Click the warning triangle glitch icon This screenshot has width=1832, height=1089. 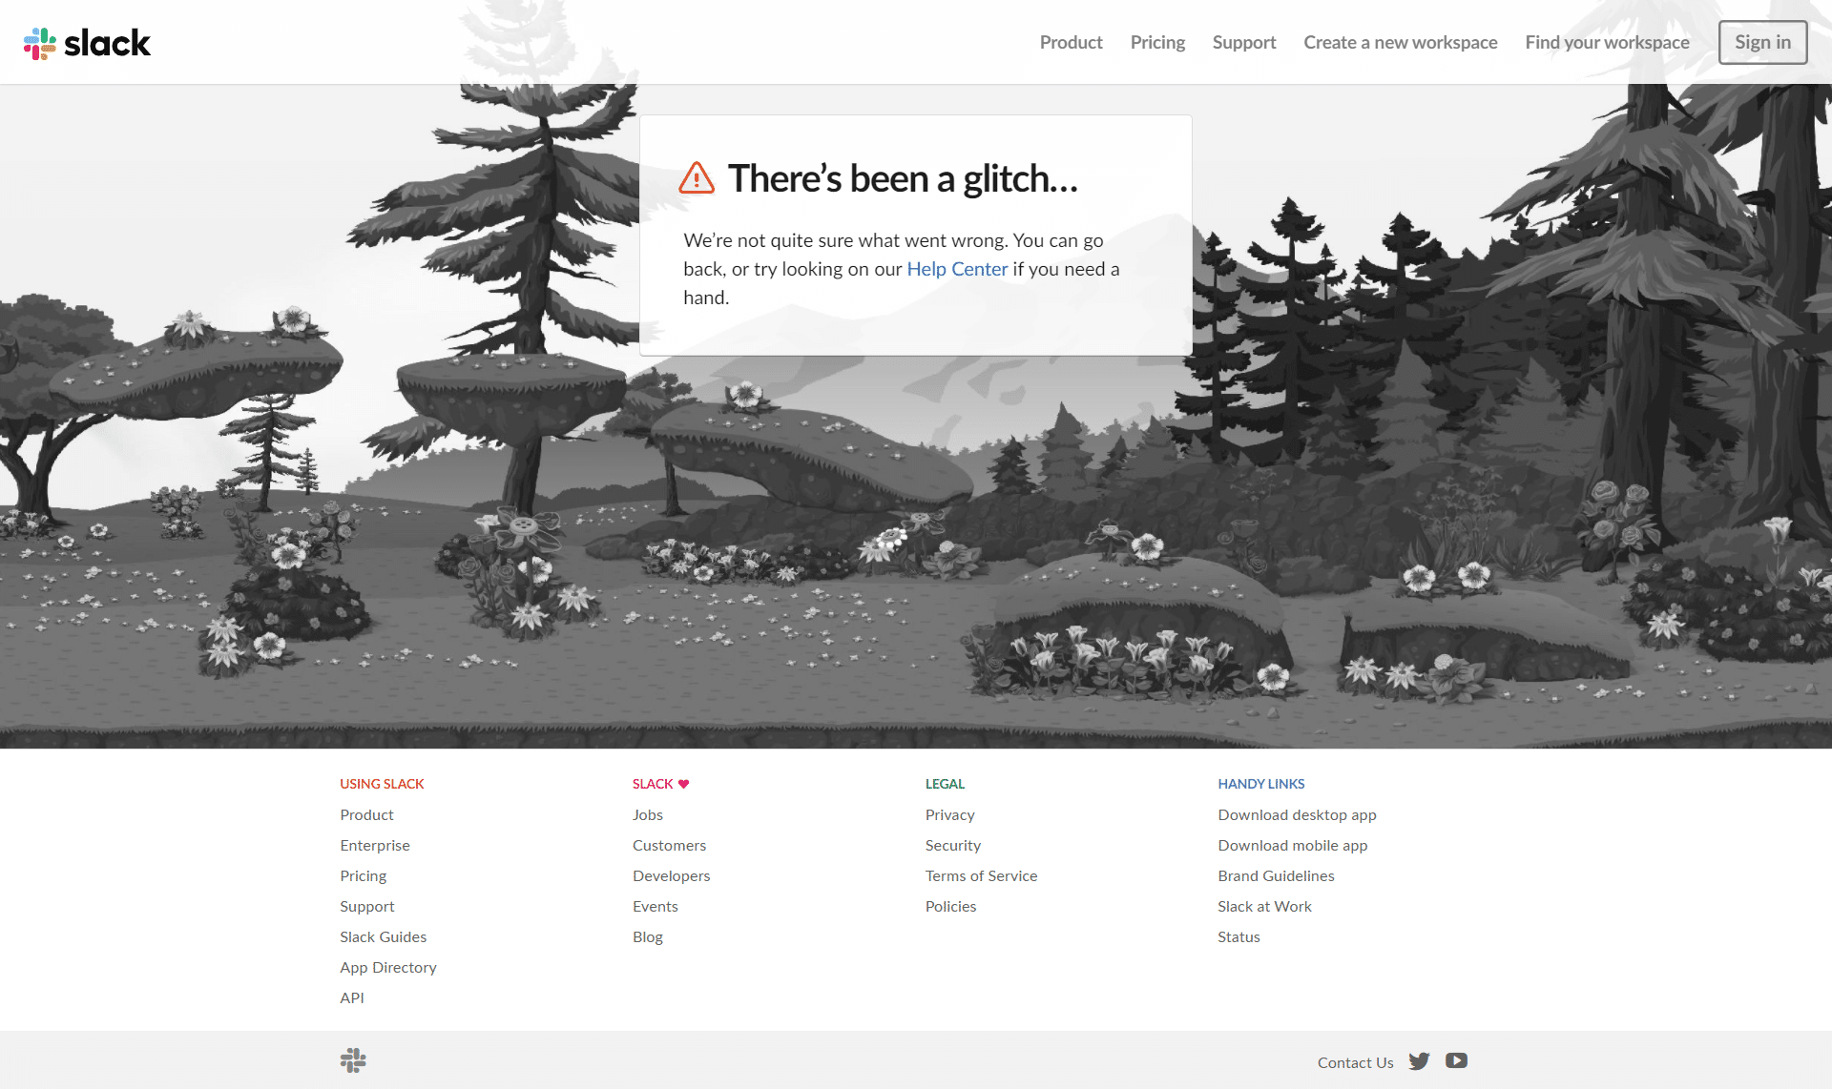click(697, 176)
